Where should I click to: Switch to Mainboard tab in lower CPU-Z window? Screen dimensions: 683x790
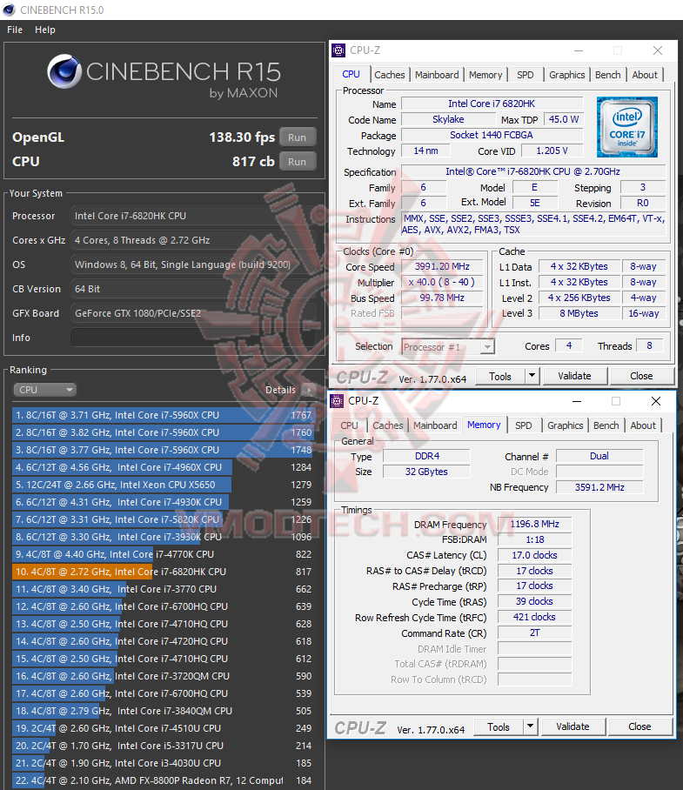point(435,425)
